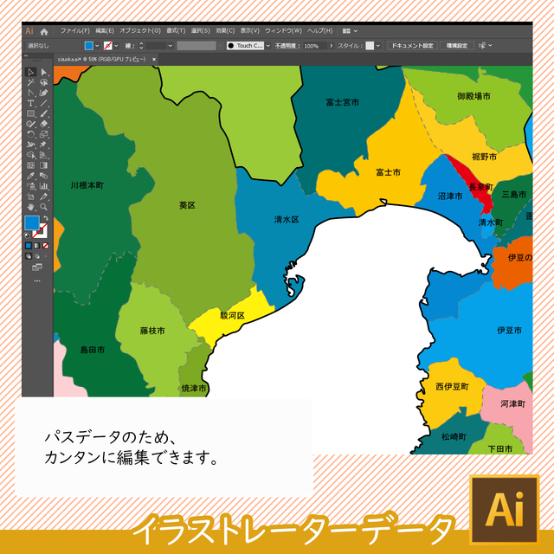The width and height of the screenshot is (554, 554).
Task: Click the Home icon in menu bar
Action: tap(44, 32)
